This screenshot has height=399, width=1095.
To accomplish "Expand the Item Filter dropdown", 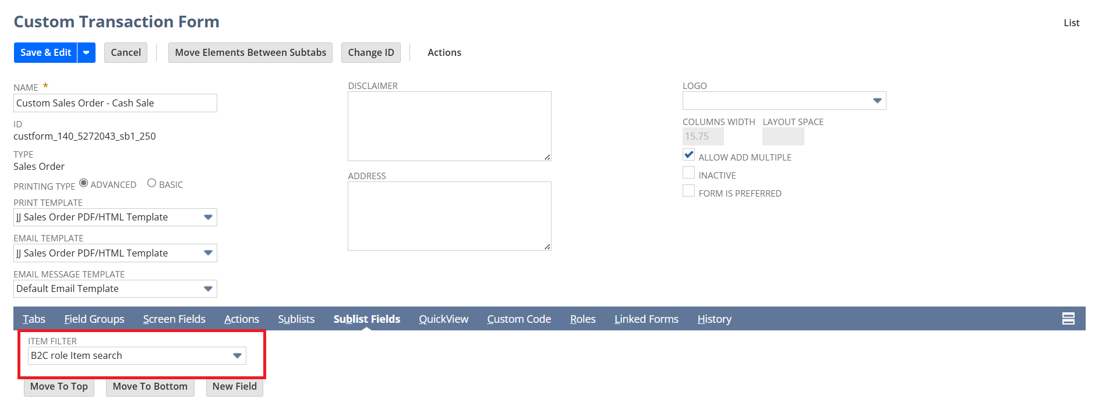I will 237,356.
